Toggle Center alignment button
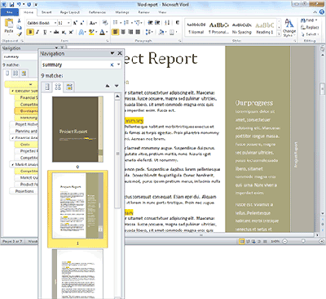 tap(123, 32)
